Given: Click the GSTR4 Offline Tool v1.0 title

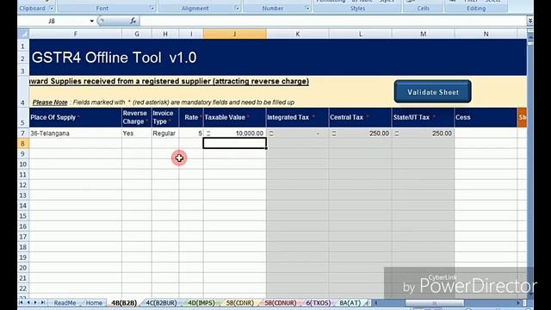Looking at the screenshot, I should pos(114,58).
